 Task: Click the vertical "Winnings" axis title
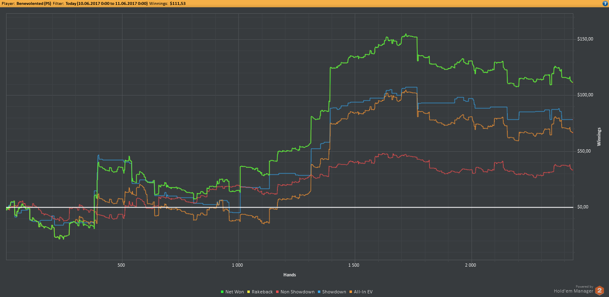point(599,137)
